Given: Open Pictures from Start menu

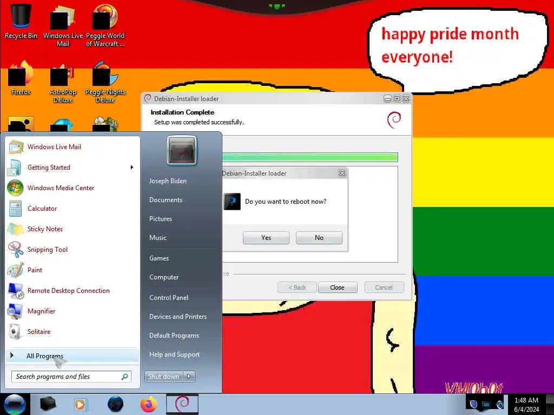Looking at the screenshot, I should tap(161, 219).
